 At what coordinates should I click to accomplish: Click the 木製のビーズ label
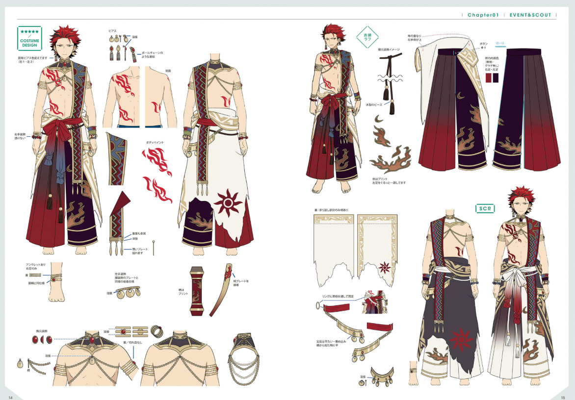tap(374, 105)
